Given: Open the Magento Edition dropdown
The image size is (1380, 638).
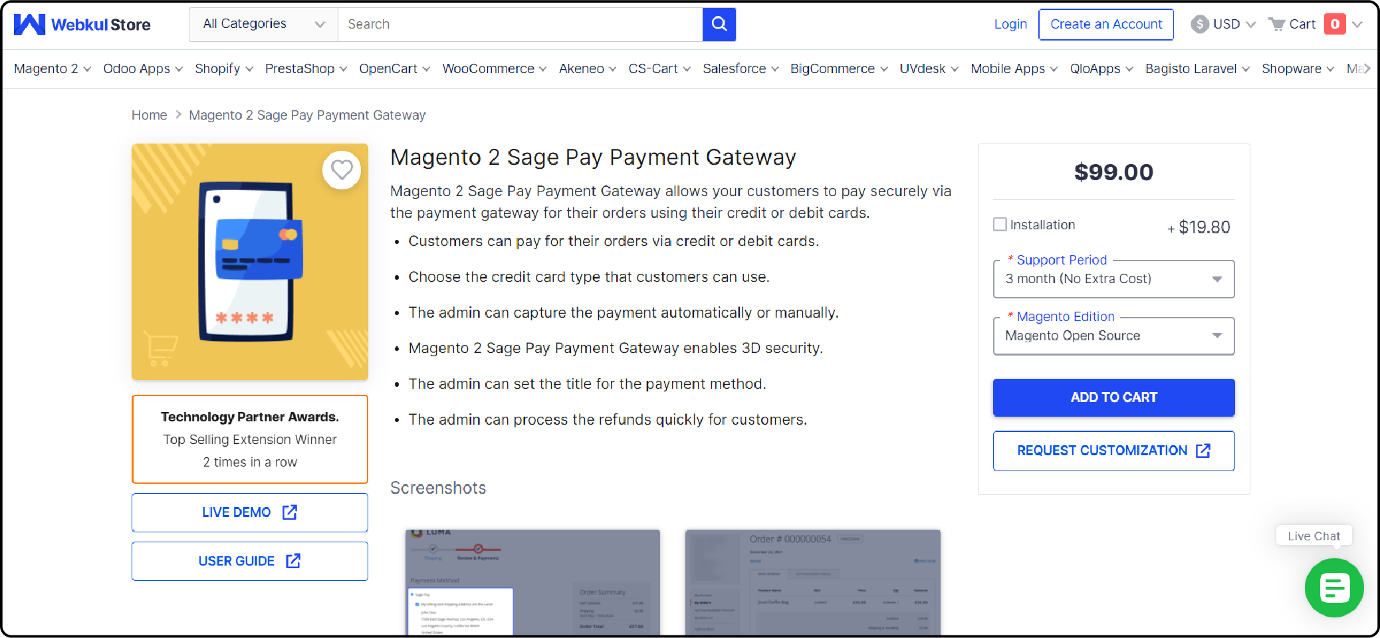Looking at the screenshot, I should 1113,336.
